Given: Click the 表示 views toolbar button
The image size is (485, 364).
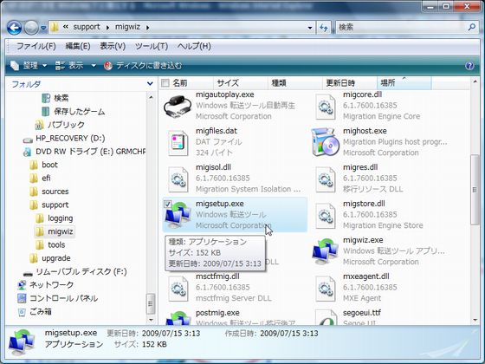Looking at the screenshot, I should click(69, 66).
